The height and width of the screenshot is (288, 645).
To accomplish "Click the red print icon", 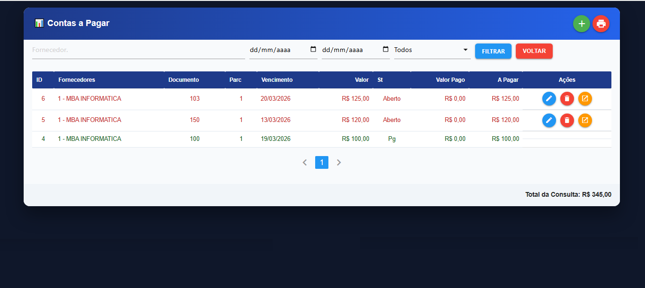I will 601,24.
